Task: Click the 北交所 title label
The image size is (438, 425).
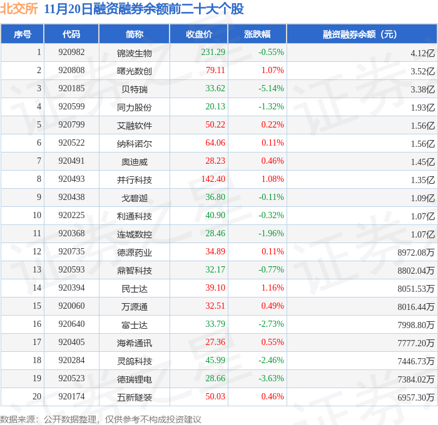Action: tap(19, 9)
